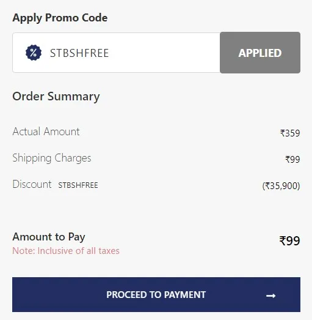Screen dimensions: 312x320
Task: Click the ₹99 shipping charge value
Action: (x=292, y=159)
